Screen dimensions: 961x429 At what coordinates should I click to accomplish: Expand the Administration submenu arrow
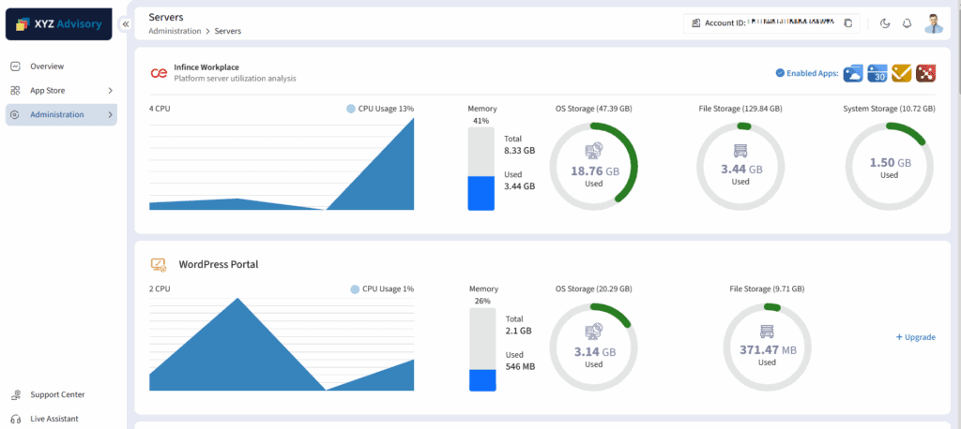tap(111, 115)
